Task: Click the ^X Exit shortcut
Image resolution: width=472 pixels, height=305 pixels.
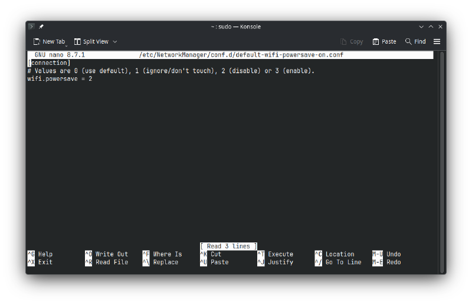Action: pos(40,263)
